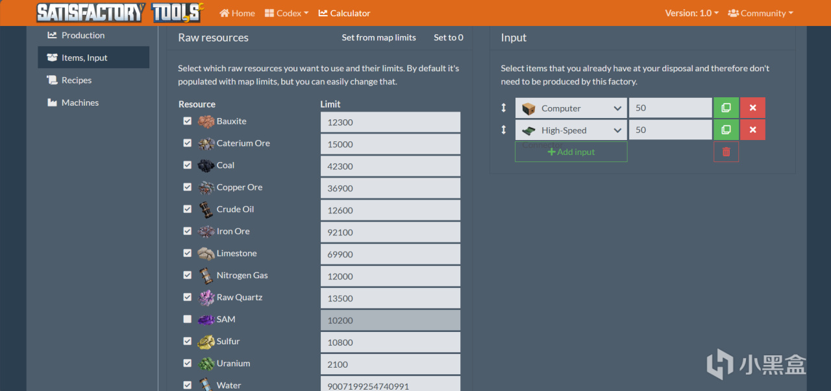Click the Nitrogen Gas resource icon
831x391 pixels.
(206, 276)
